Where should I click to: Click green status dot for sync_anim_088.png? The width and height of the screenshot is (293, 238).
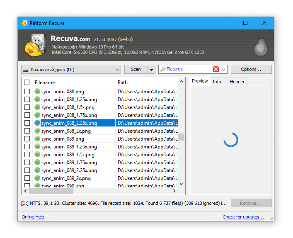coord(37,91)
